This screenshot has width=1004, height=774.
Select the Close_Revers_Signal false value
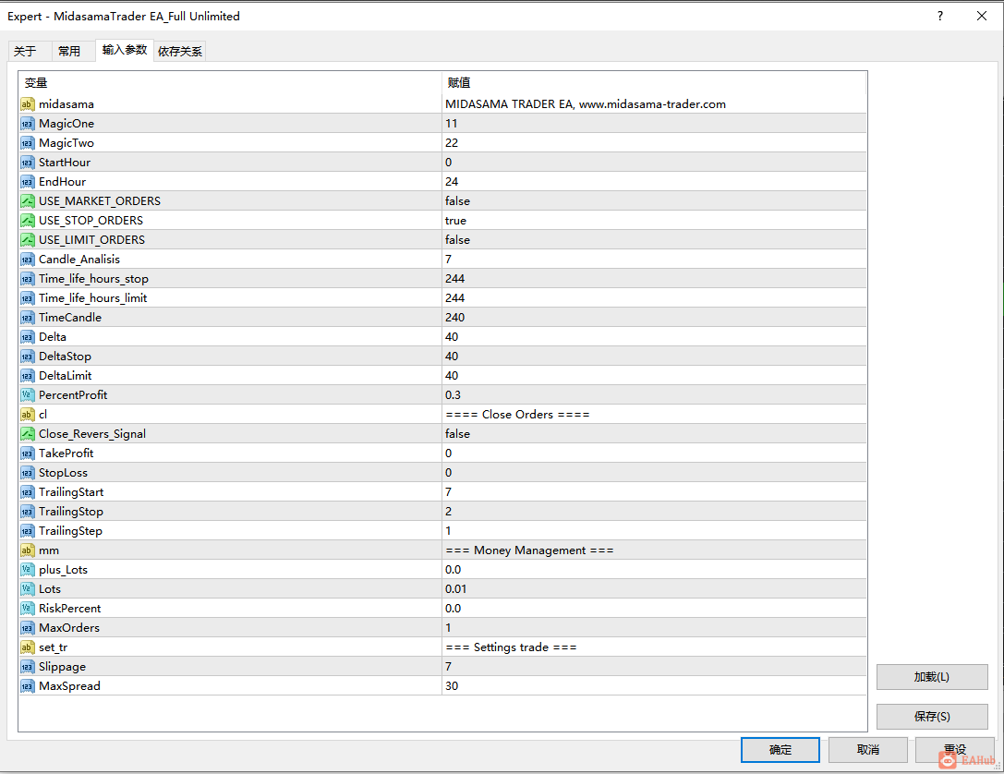[x=457, y=434]
